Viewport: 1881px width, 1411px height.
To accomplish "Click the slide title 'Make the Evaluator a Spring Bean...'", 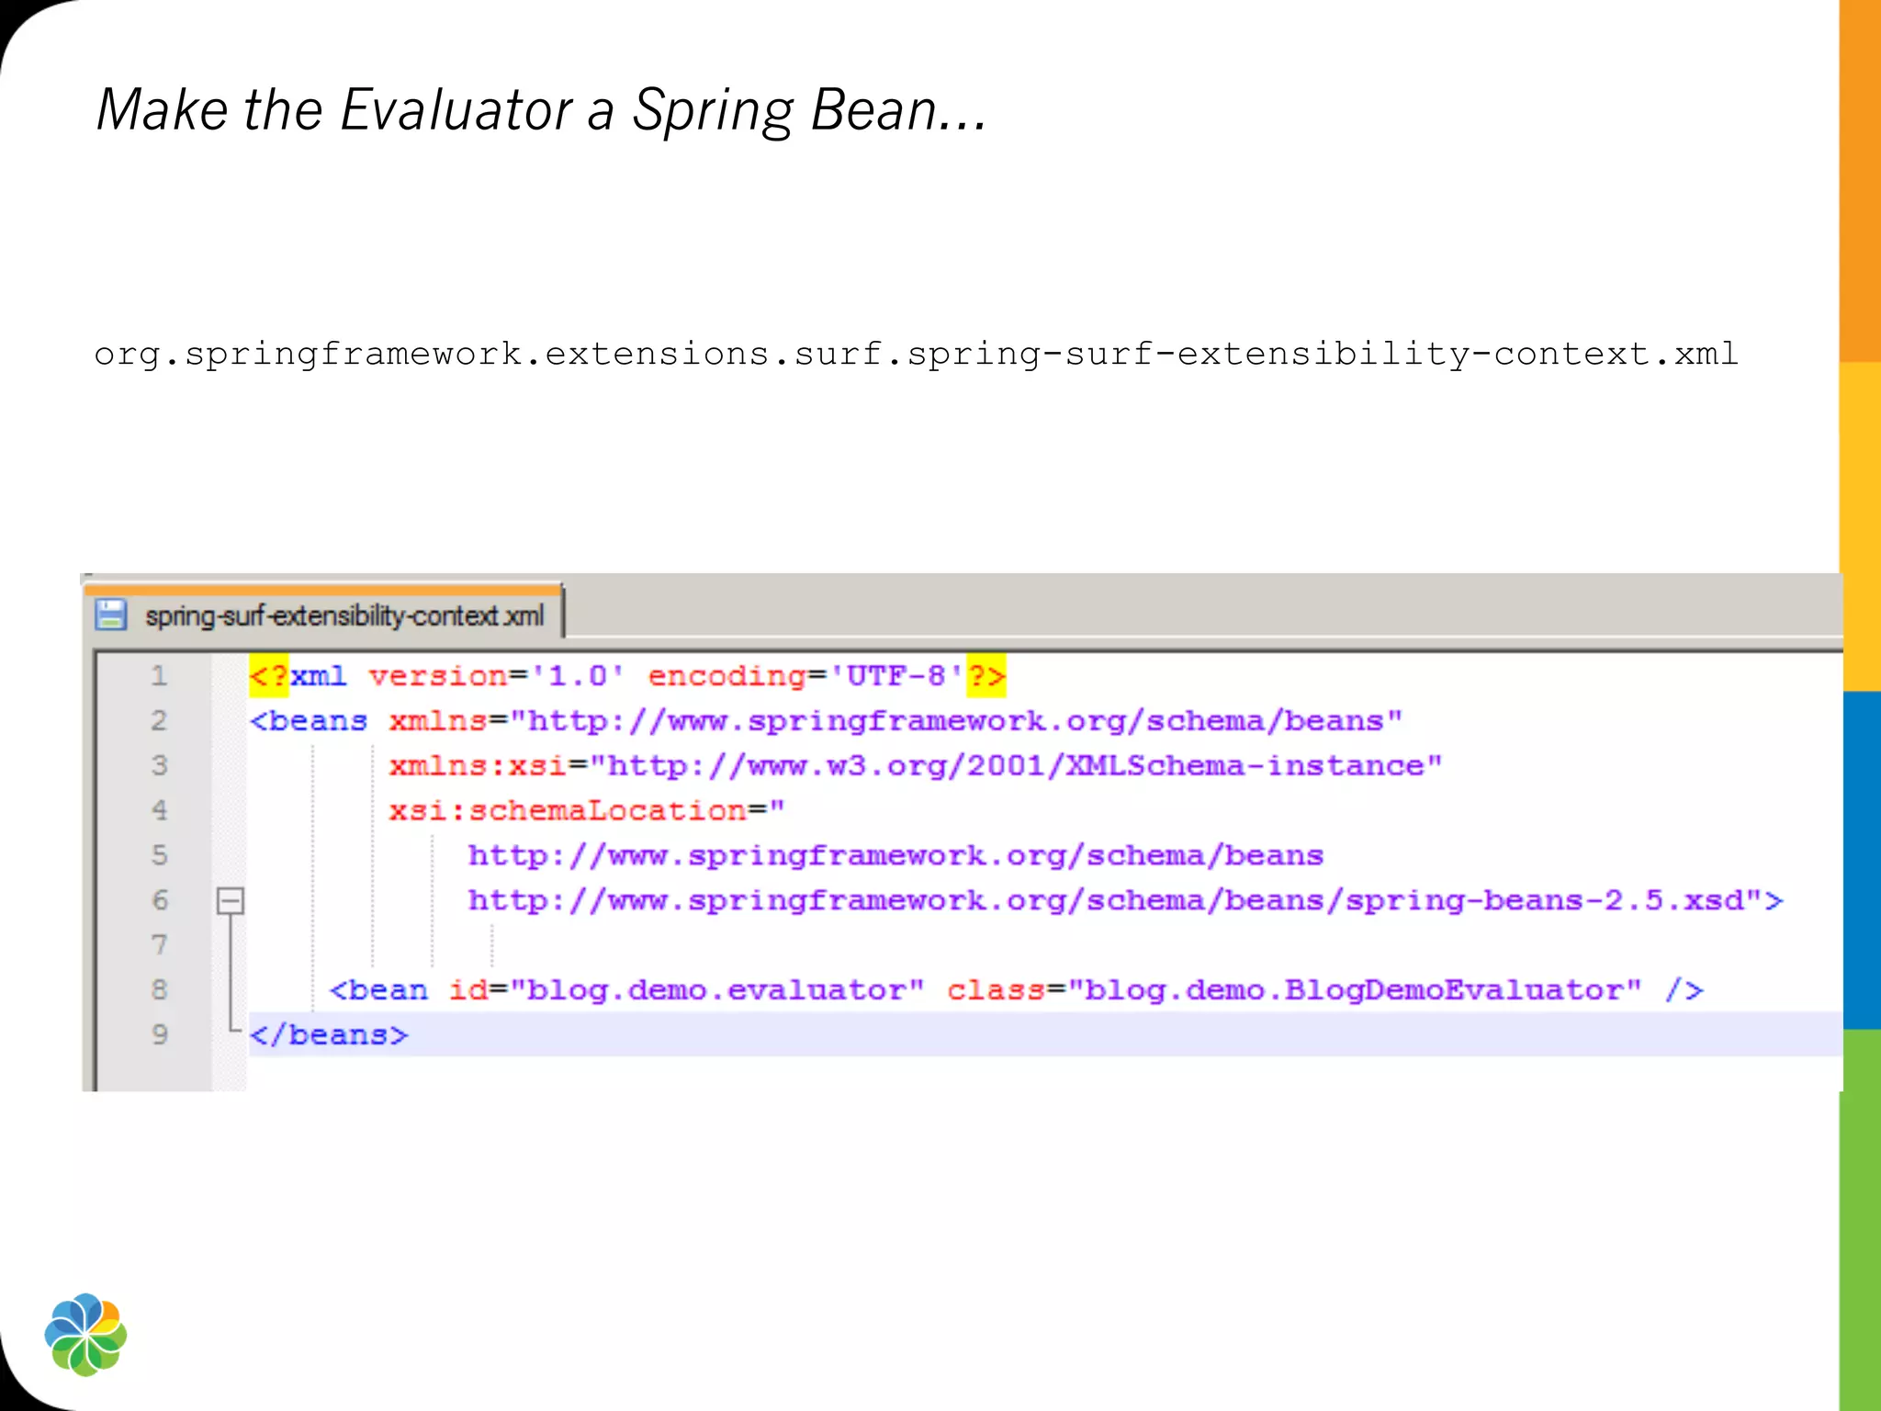I will tap(542, 111).
